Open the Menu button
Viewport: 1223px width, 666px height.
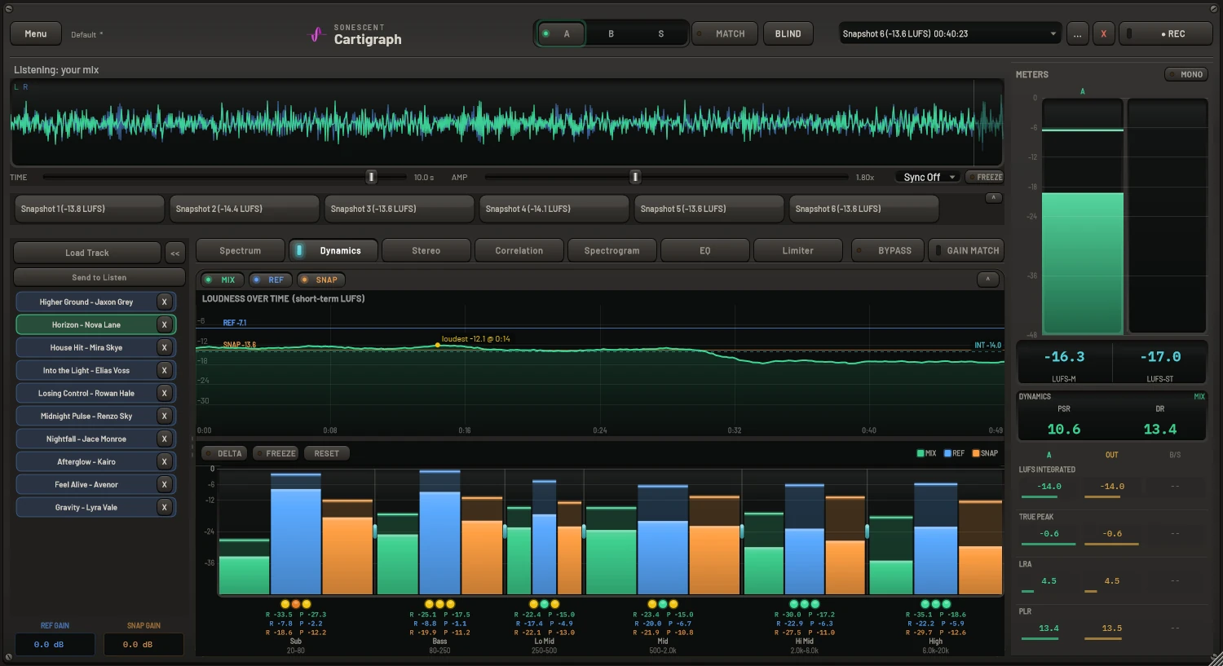coord(35,33)
